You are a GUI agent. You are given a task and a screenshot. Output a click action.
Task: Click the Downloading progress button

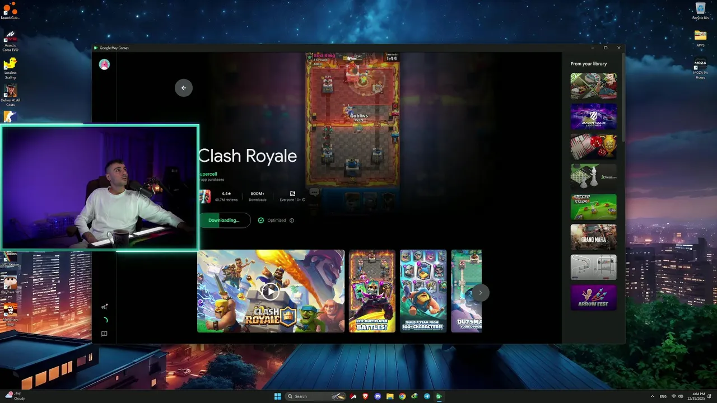[x=224, y=221]
